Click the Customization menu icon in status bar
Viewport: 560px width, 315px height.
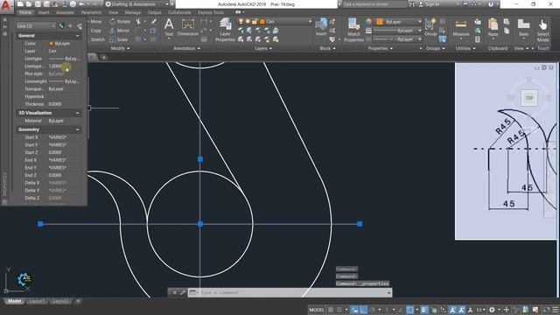[x=555, y=310]
